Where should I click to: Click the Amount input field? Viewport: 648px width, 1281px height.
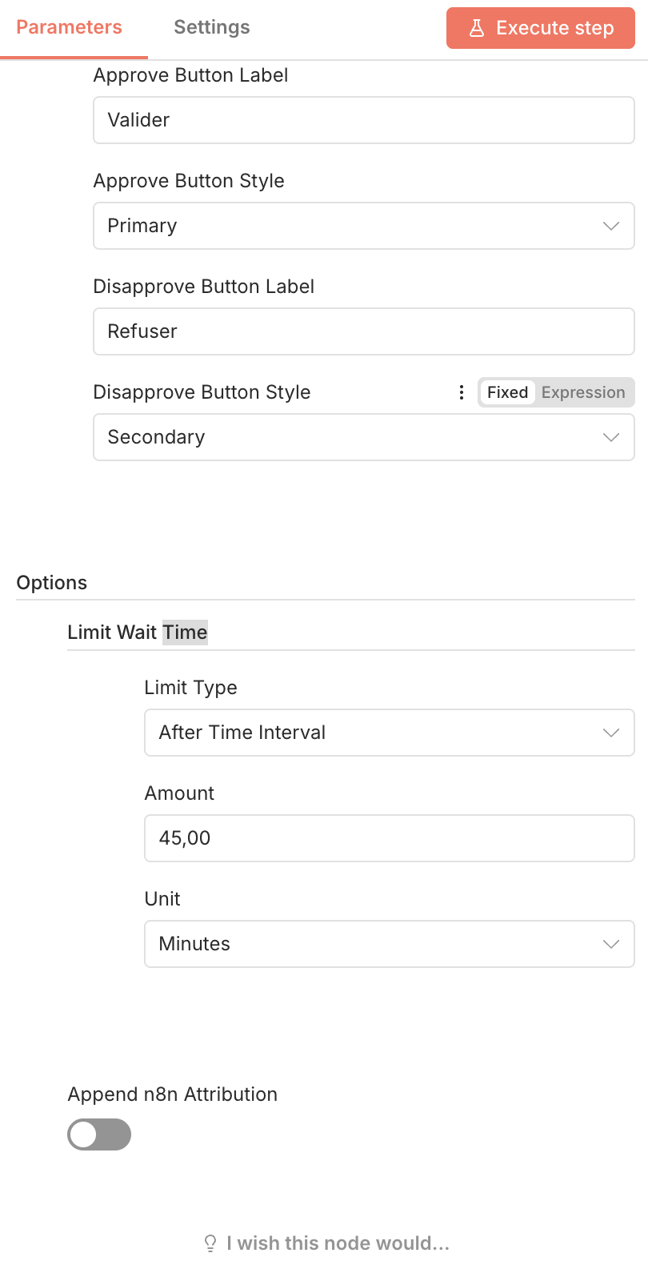(389, 838)
